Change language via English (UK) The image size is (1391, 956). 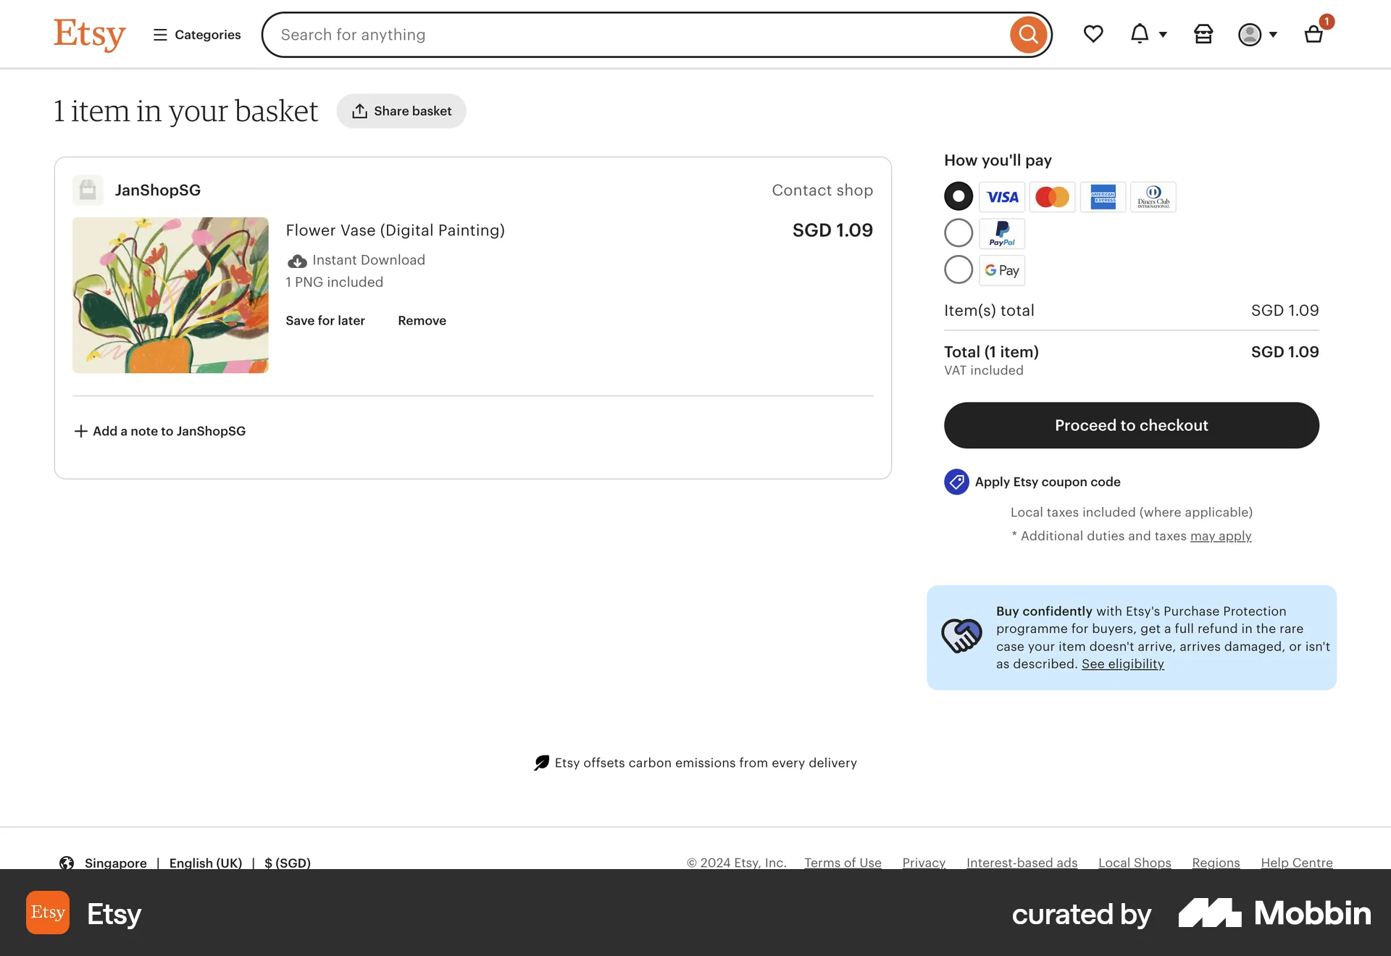click(x=205, y=863)
